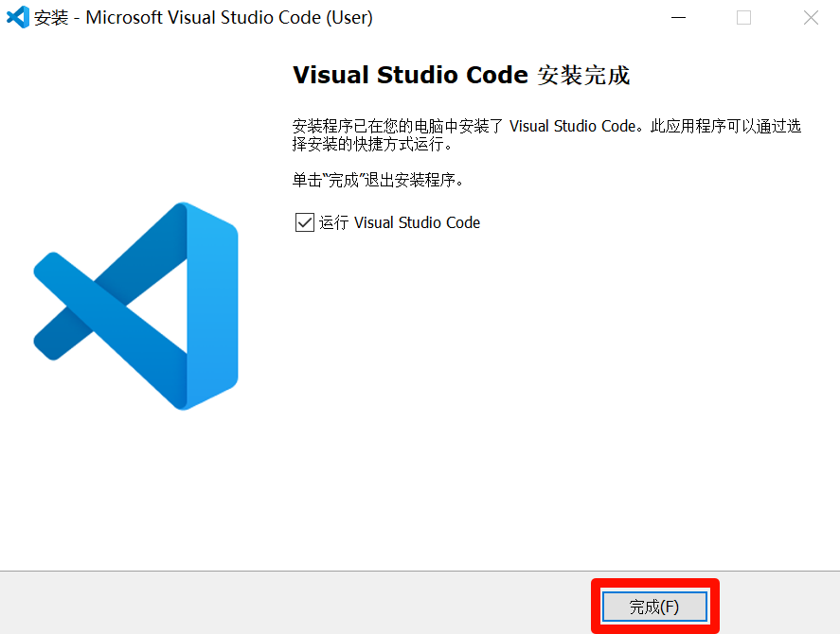Click the Visual Studio Code logo icon in title bar
The image size is (840, 634).
pos(16,17)
